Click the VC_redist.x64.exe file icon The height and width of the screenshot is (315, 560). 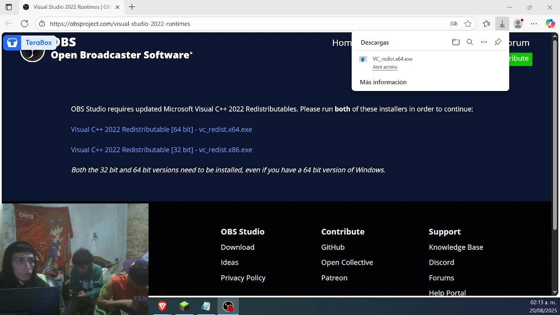363,59
